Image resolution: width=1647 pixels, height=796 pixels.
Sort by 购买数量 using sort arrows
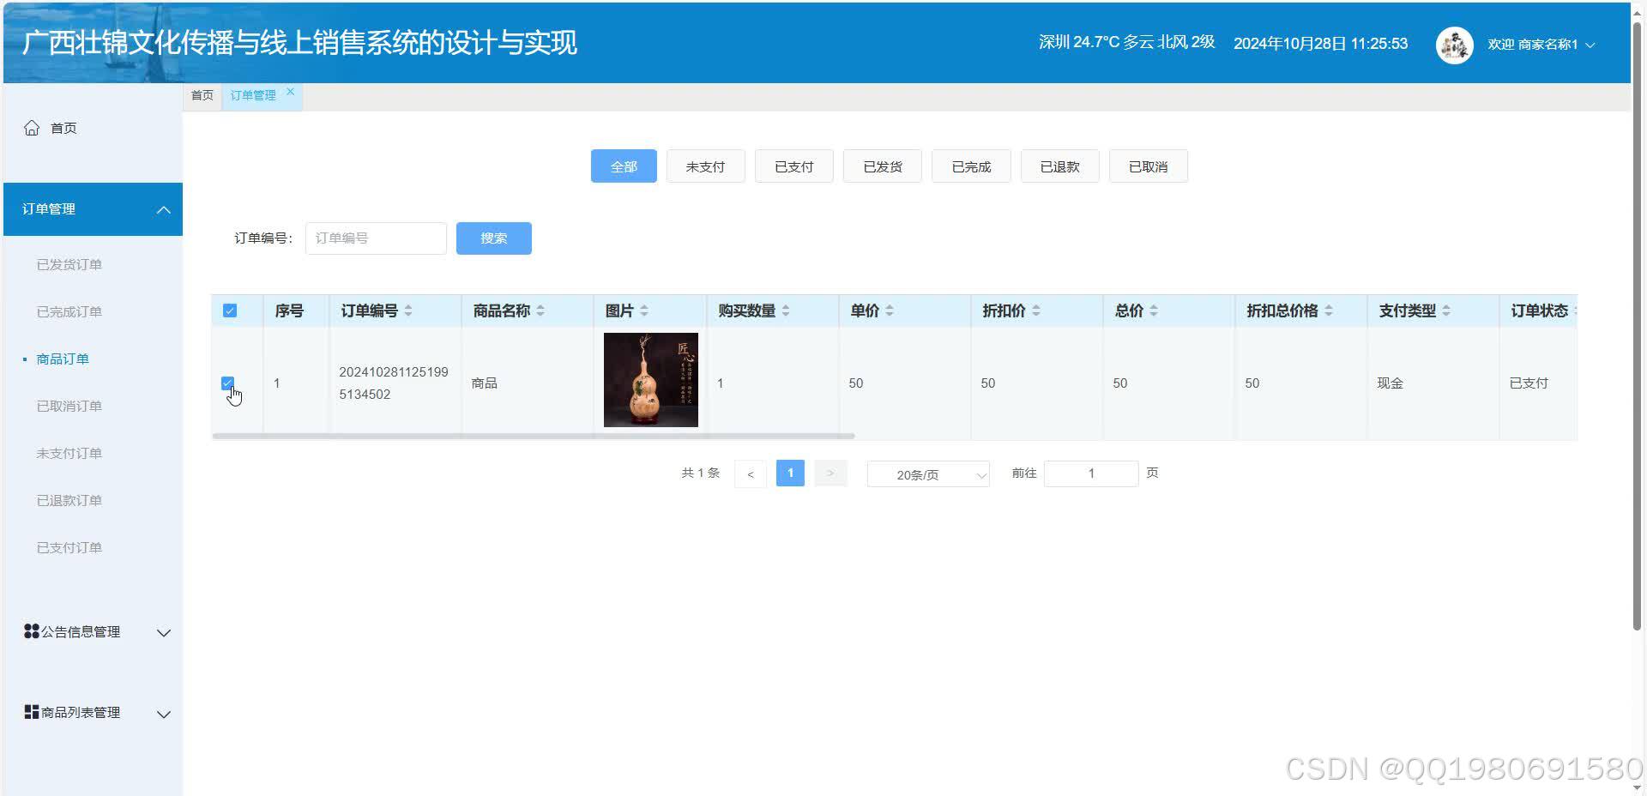click(x=784, y=311)
